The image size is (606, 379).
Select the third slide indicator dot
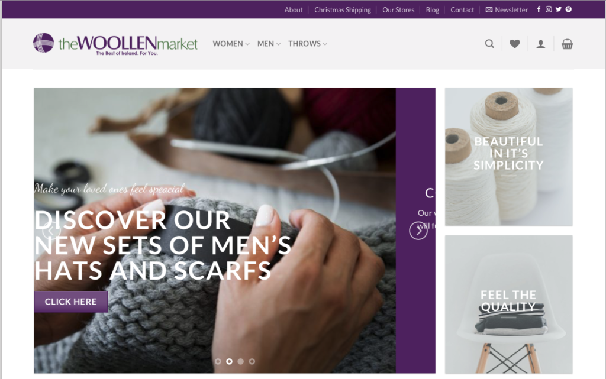241,362
